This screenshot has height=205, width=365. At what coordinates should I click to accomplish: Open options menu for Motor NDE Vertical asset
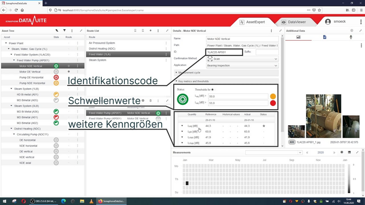tap(77, 66)
